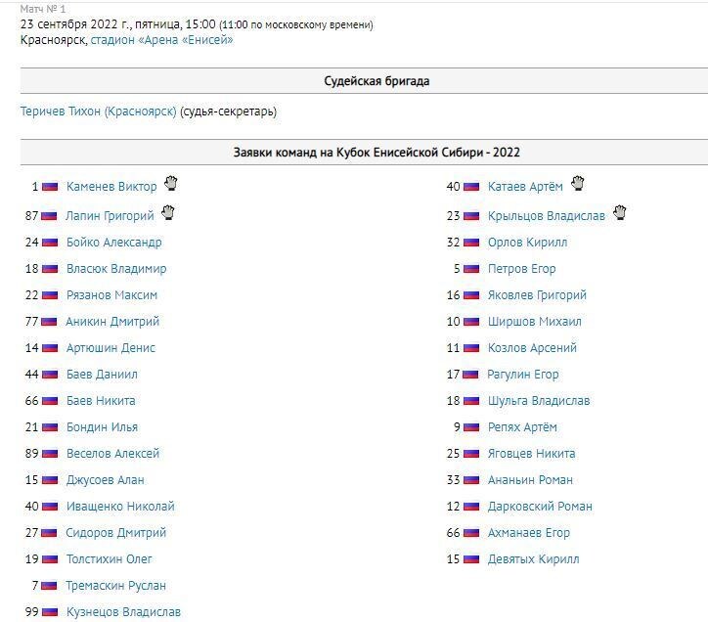708x622 pixels.
Task: Open player profile Лапин Григорий
Action: click(110, 216)
